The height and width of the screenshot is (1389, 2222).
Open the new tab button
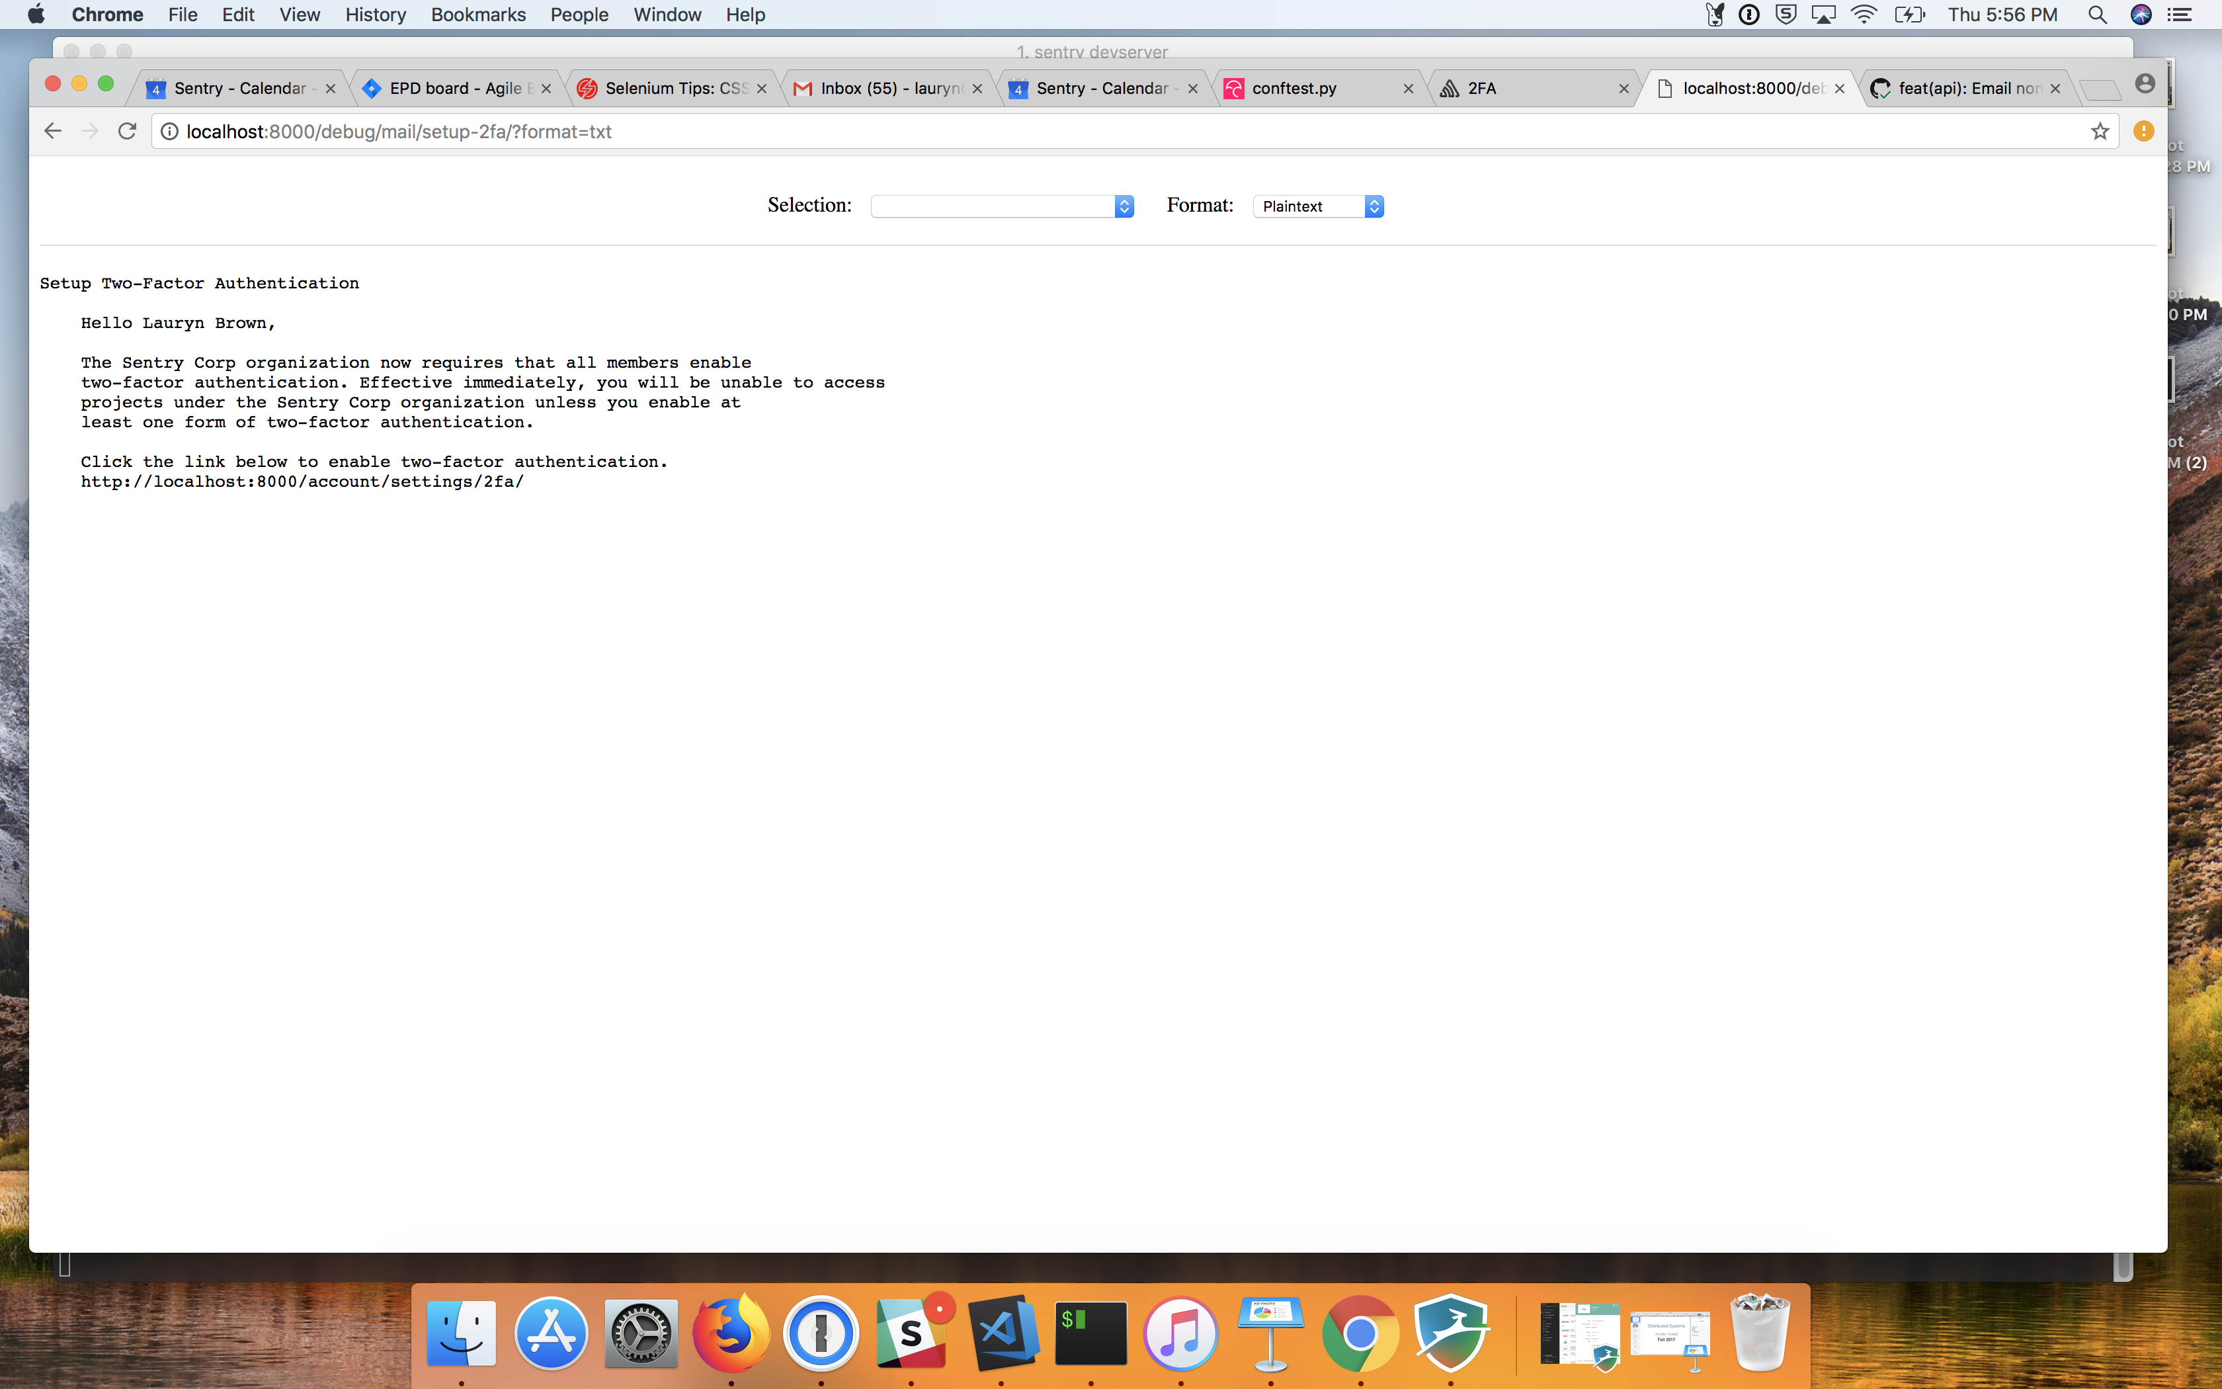pyautogui.click(x=2099, y=89)
